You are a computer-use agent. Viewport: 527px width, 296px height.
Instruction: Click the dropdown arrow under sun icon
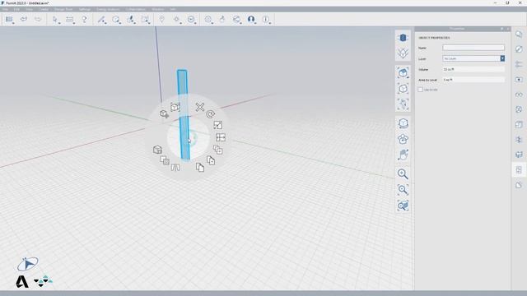coord(181,23)
